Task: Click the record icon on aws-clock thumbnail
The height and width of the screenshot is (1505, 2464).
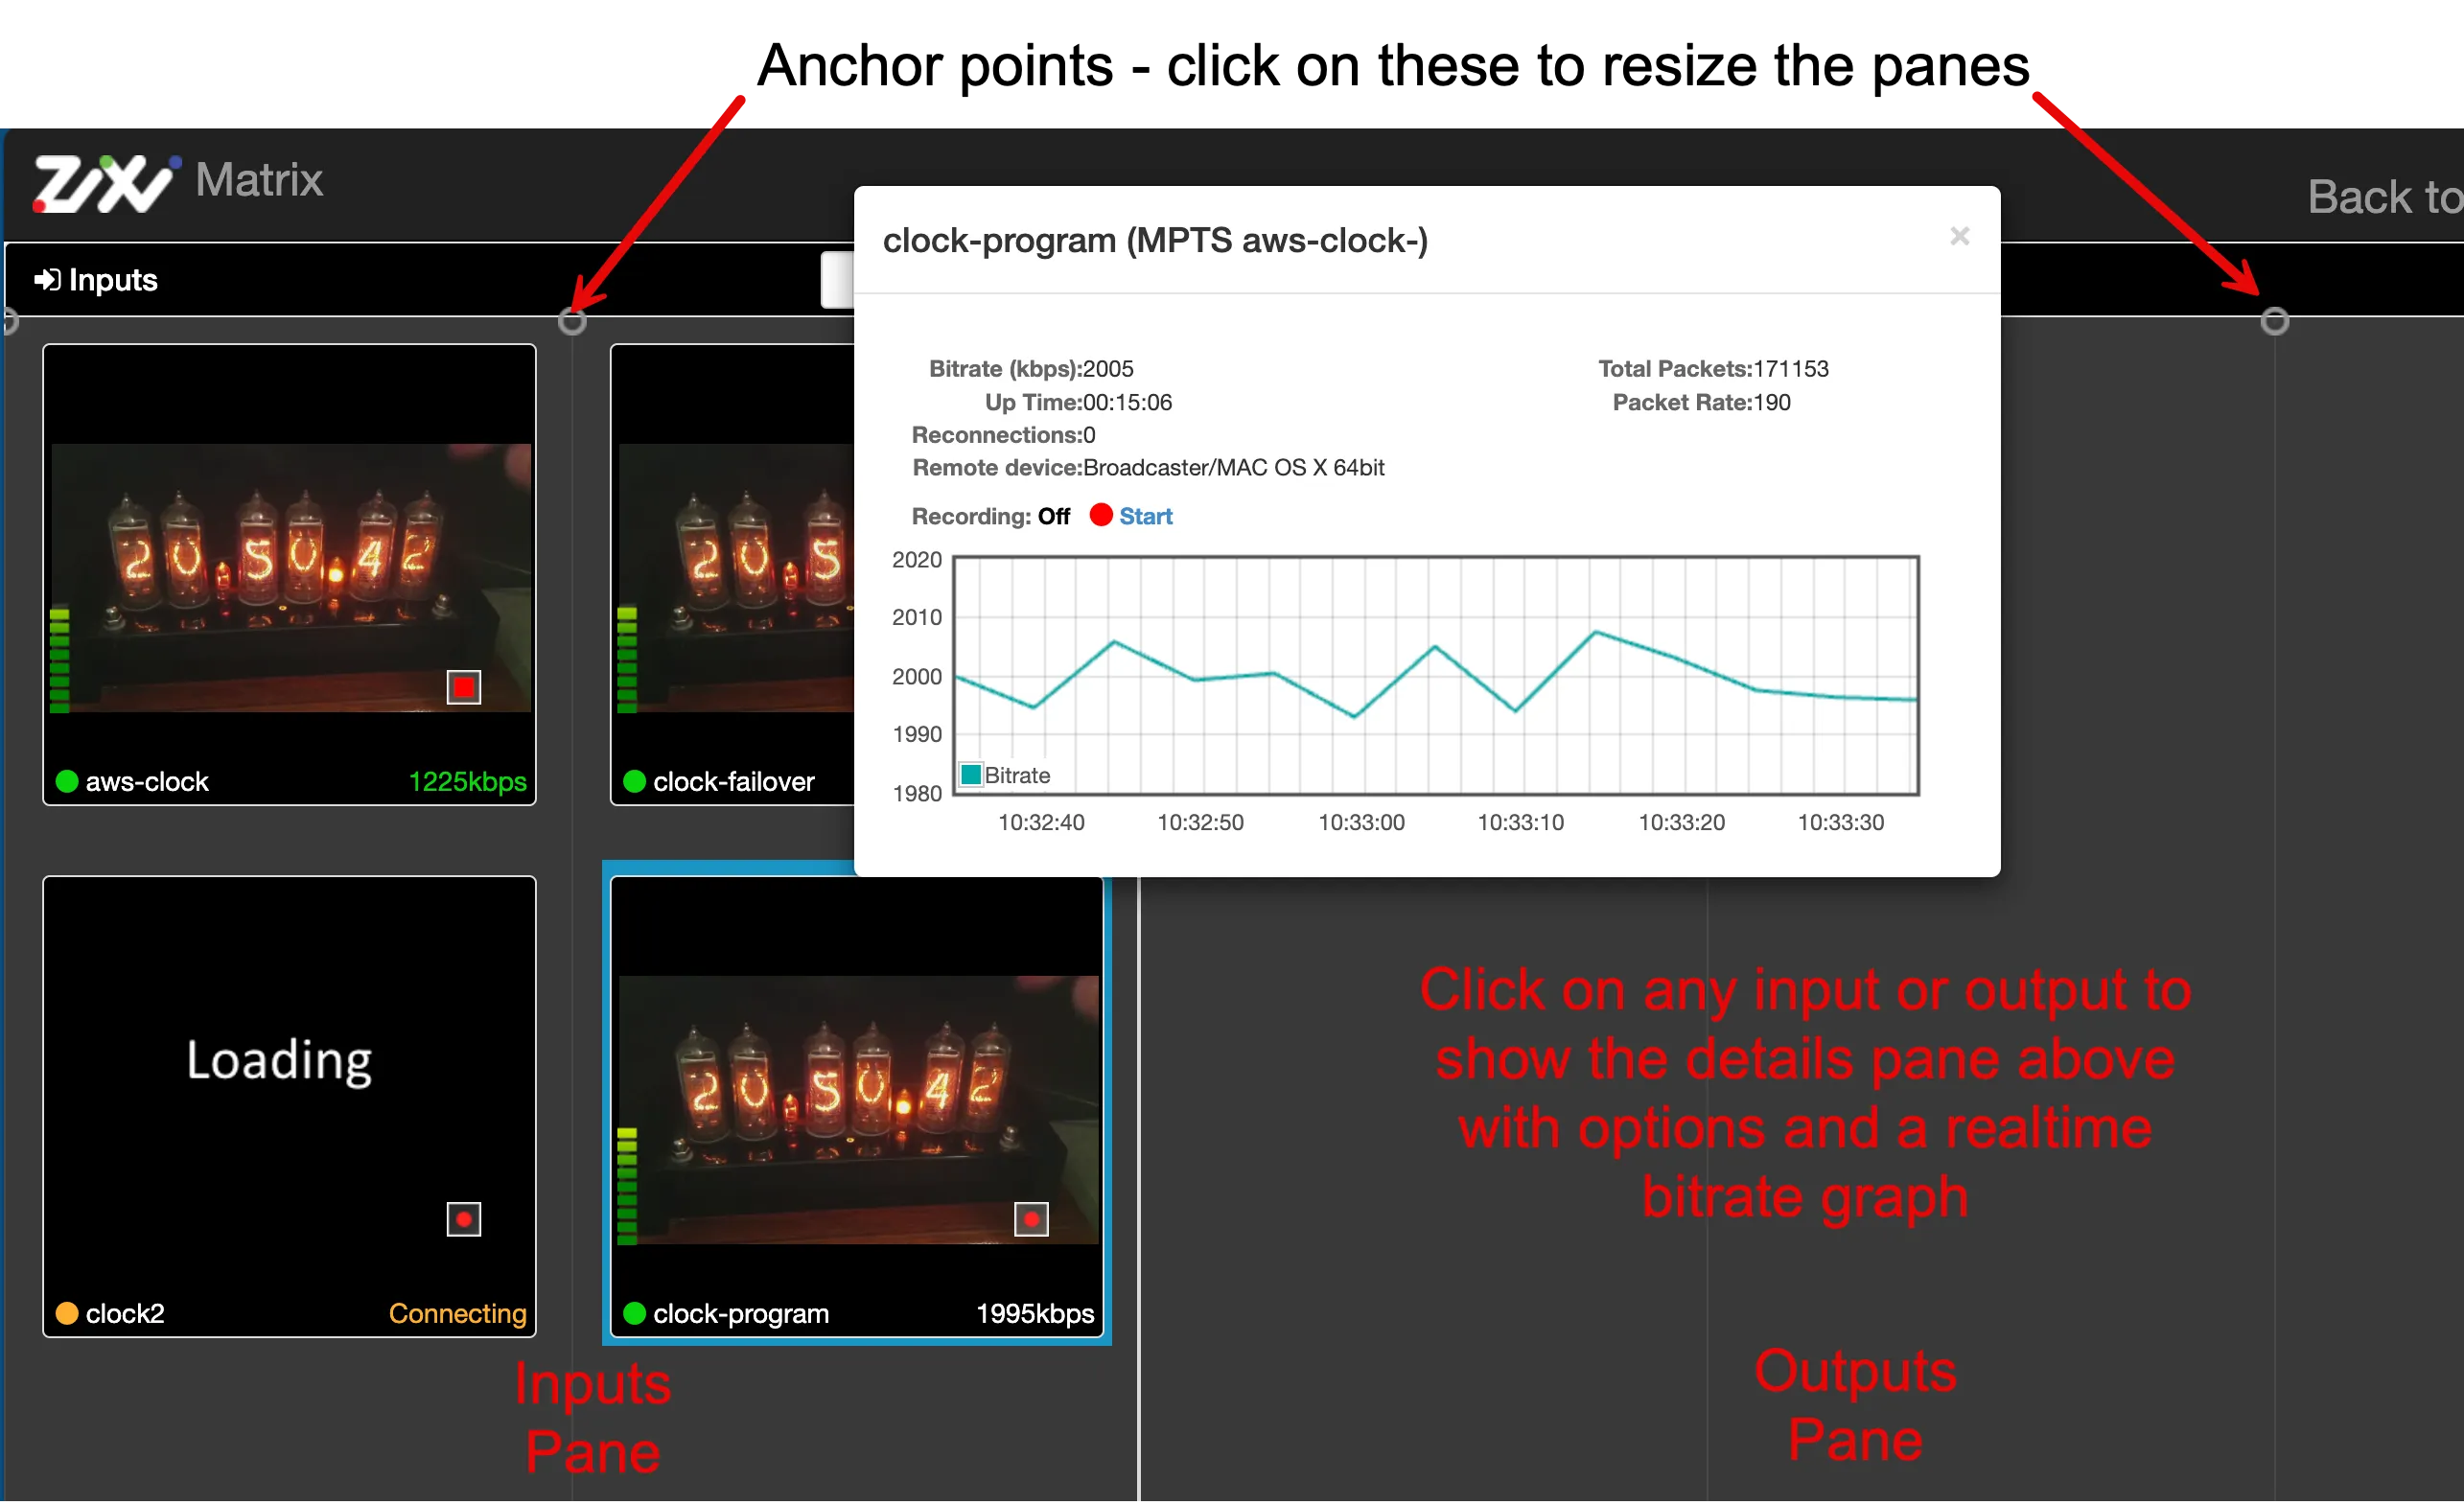Action: pyautogui.click(x=464, y=688)
